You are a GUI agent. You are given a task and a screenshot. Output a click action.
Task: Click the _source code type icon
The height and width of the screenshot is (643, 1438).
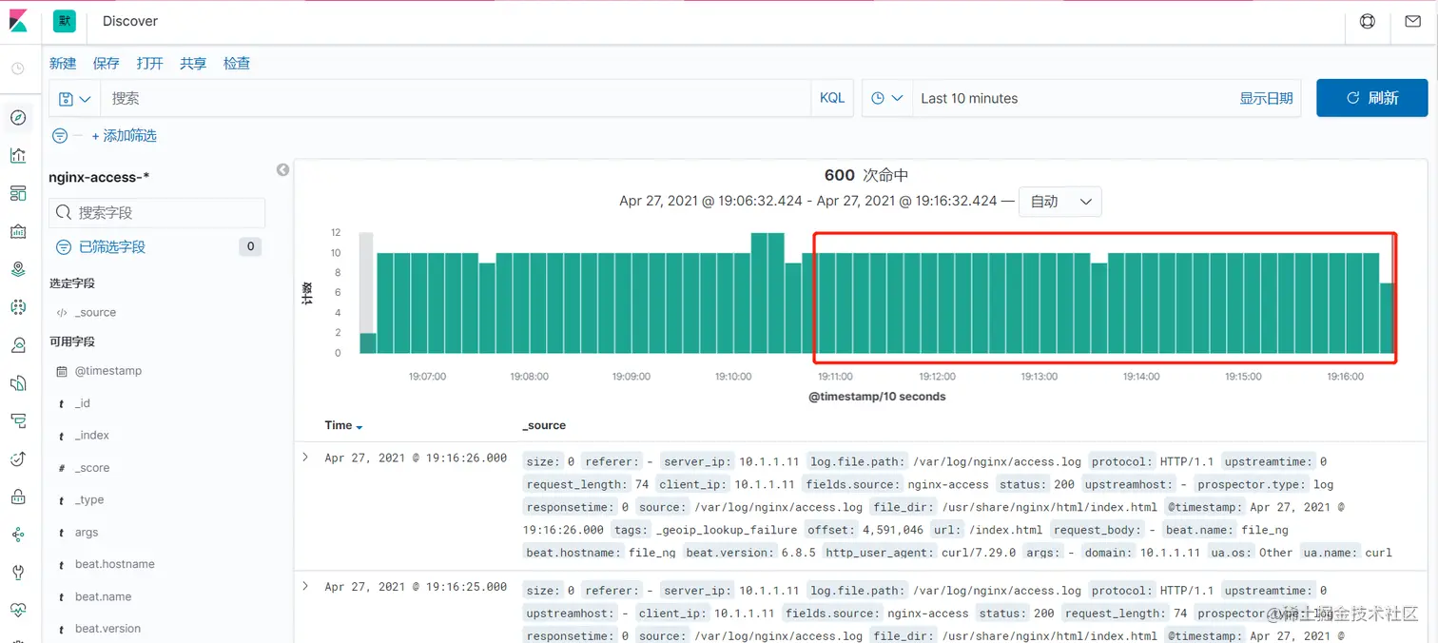[62, 313]
